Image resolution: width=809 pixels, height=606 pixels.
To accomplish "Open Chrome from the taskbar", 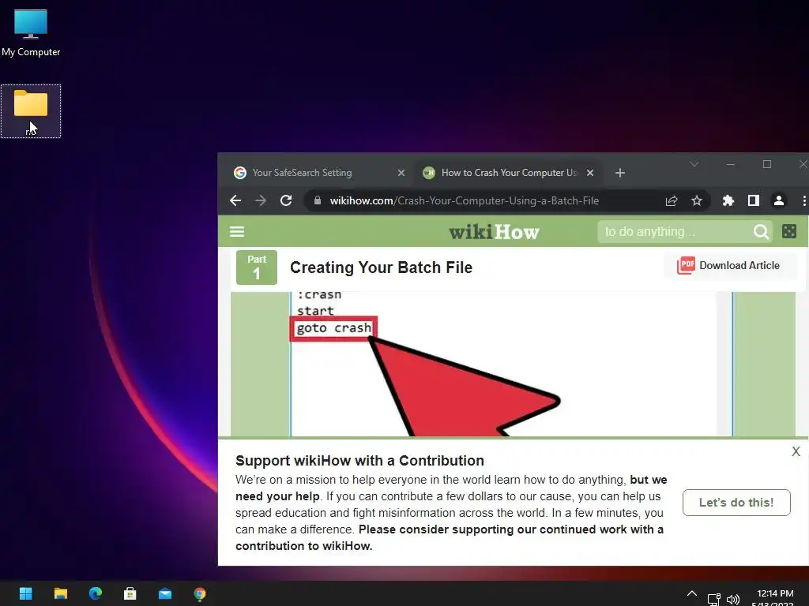I will point(200,593).
